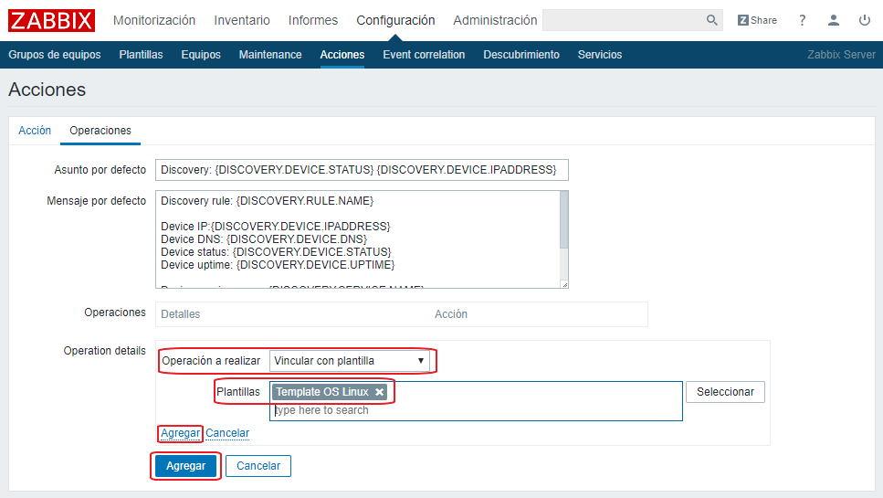
Task: Open Operación a realizar dropdown
Action: [x=349, y=361]
